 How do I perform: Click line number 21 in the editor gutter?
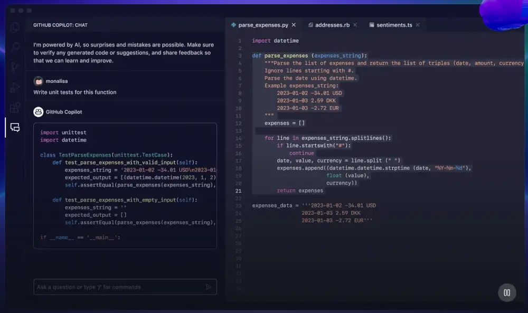click(x=239, y=191)
